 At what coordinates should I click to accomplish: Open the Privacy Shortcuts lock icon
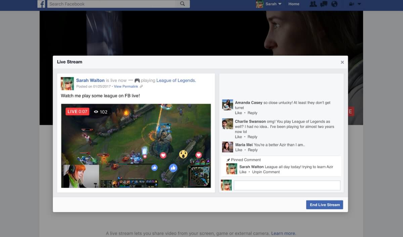pyautogui.click(x=351, y=4)
